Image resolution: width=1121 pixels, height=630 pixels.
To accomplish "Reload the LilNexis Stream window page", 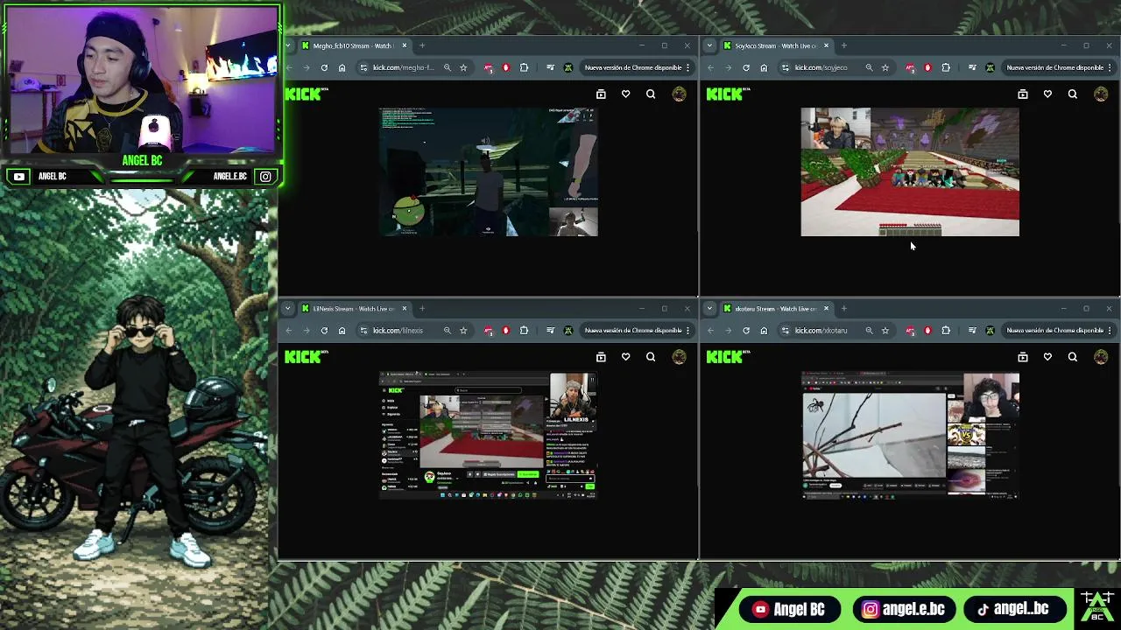I will [324, 330].
